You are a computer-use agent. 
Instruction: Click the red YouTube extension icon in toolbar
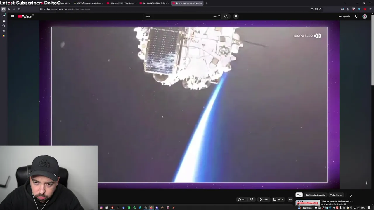tap(365, 9)
